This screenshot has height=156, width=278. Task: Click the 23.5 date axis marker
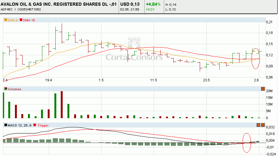206,80
